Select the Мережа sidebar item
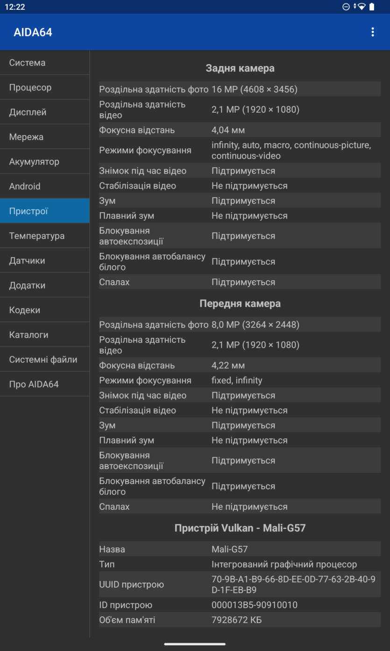This screenshot has height=651, width=390. click(45, 137)
